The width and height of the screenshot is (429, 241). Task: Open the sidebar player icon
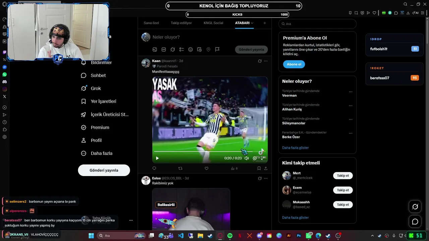(4, 107)
